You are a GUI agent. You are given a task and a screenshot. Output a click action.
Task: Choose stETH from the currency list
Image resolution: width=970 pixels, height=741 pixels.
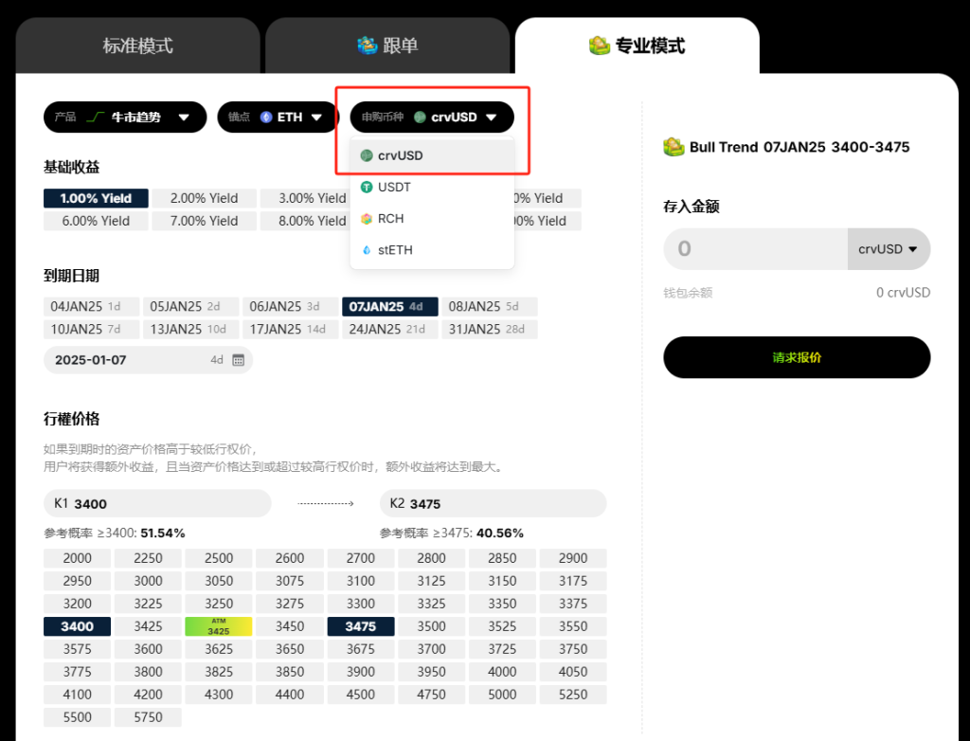pyautogui.click(x=432, y=250)
